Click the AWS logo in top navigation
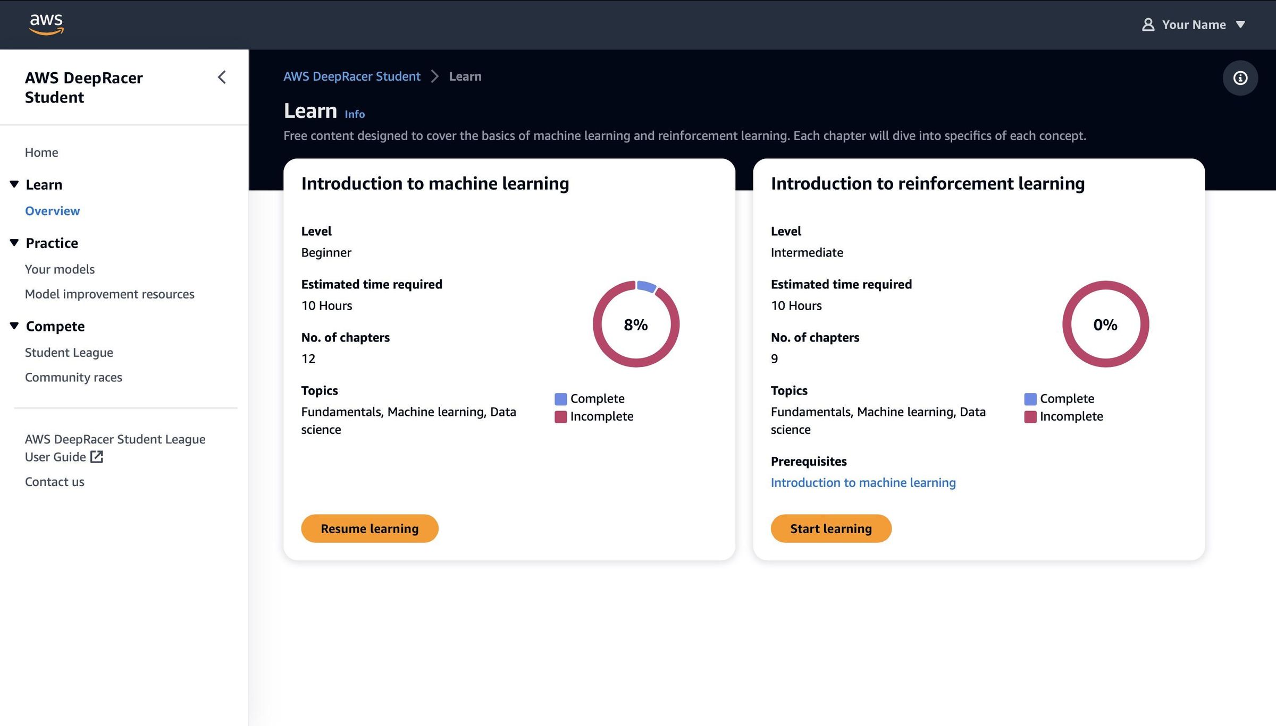1276x726 pixels. pyautogui.click(x=46, y=23)
